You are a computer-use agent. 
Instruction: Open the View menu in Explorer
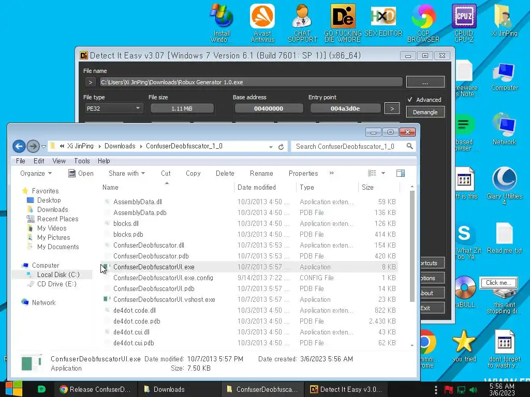(59, 161)
